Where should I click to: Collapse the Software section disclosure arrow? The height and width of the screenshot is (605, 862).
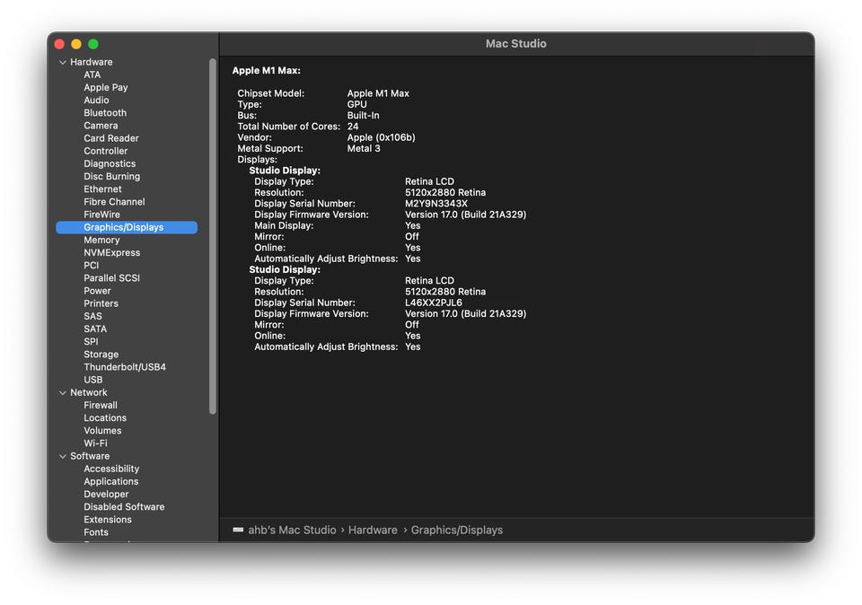coord(63,456)
